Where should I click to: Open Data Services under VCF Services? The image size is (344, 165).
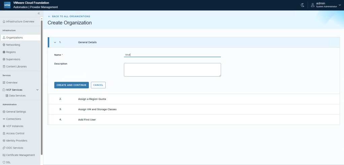point(17,96)
